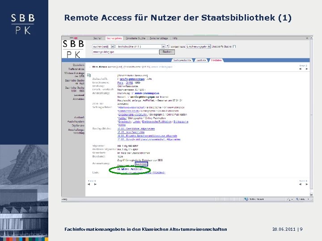Open Sachliche Suche ab 1946
Image resolution: width=322 pixels, height=241 pixels.
[75, 82]
